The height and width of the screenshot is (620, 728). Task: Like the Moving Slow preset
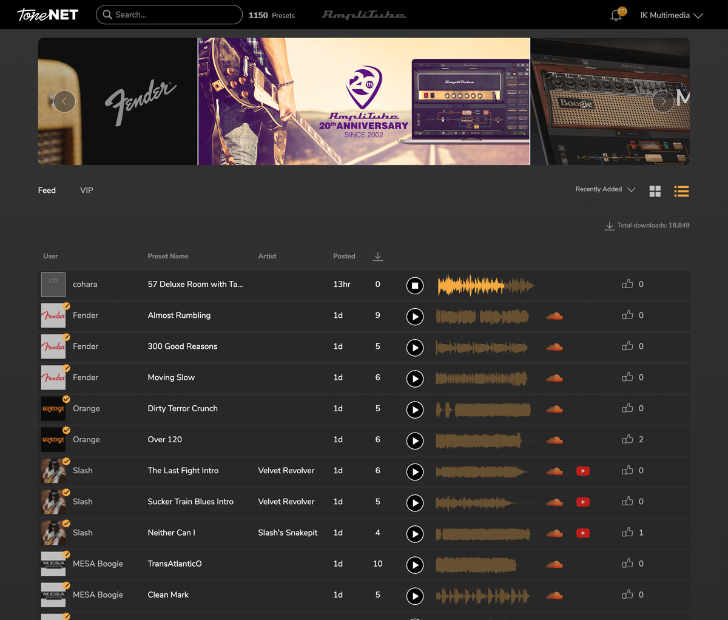point(628,377)
